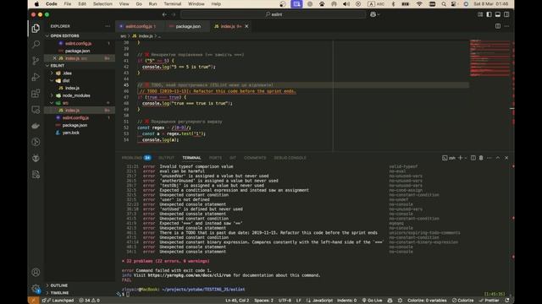Open the Manage gear icon
Screen dimensions: 542x304
point(36,288)
